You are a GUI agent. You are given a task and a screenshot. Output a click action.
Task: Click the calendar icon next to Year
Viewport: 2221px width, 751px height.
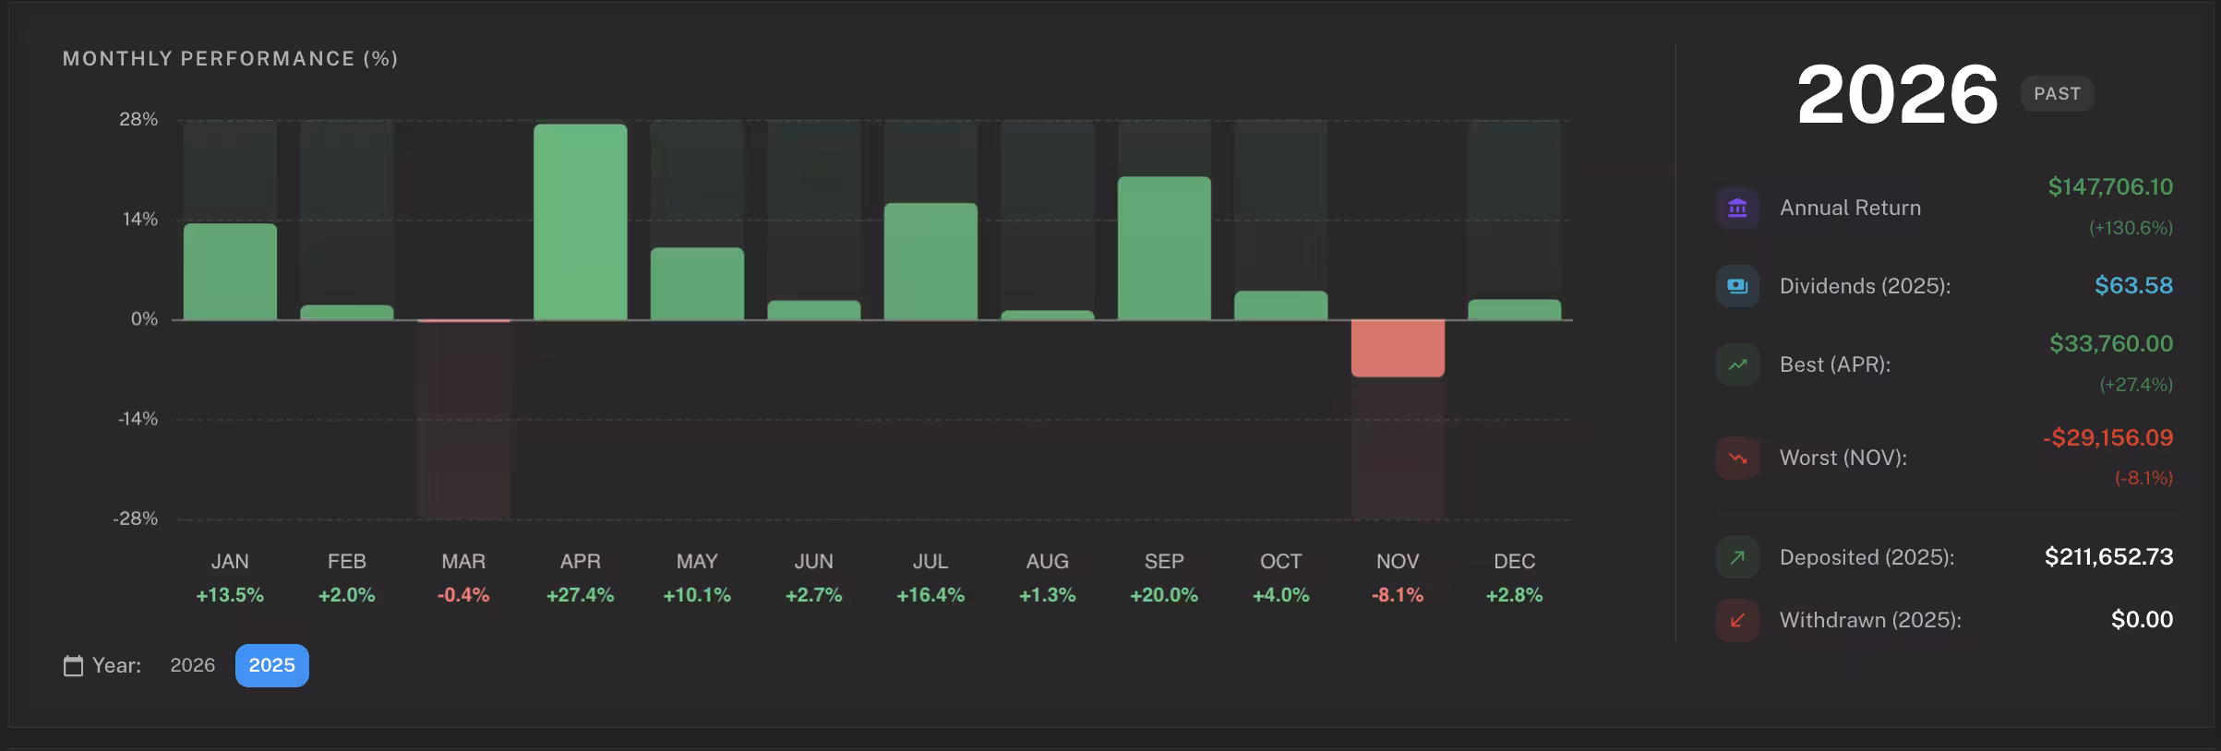(x=72, y=664)
